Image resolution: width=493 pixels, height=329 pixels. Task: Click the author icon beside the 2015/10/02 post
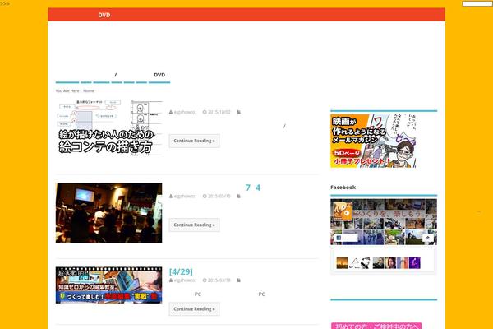[171, 112]
